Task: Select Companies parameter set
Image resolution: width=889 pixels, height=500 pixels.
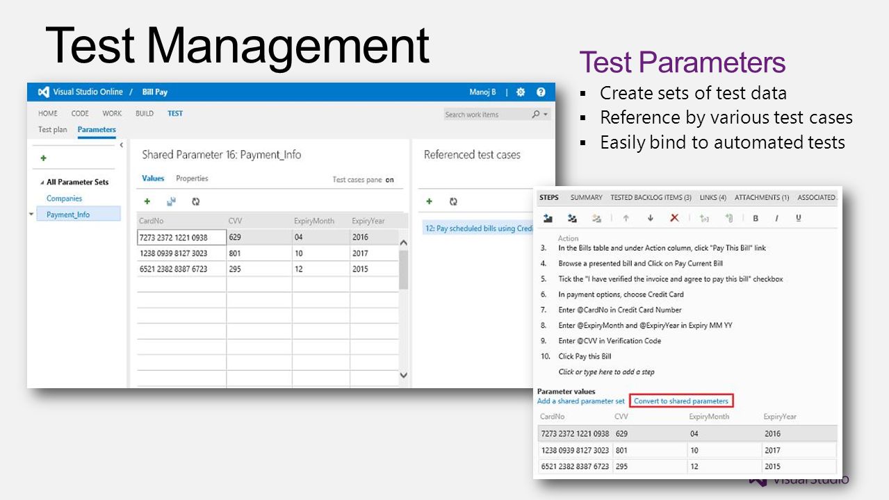Action: click(x=64, y=199)
